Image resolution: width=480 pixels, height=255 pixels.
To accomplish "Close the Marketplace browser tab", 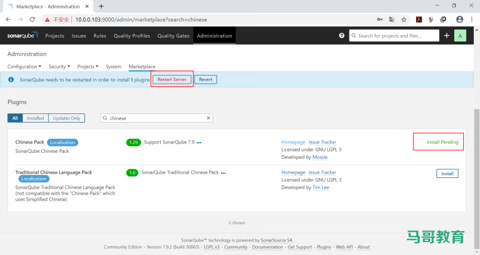I will (x=87, y=6).
